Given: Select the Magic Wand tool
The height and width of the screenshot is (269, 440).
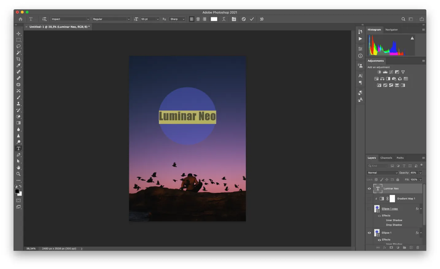Looking at the screenshot, I should point(18,53).
